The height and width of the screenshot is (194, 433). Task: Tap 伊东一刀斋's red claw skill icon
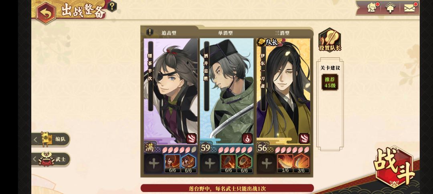click(304, 138)
